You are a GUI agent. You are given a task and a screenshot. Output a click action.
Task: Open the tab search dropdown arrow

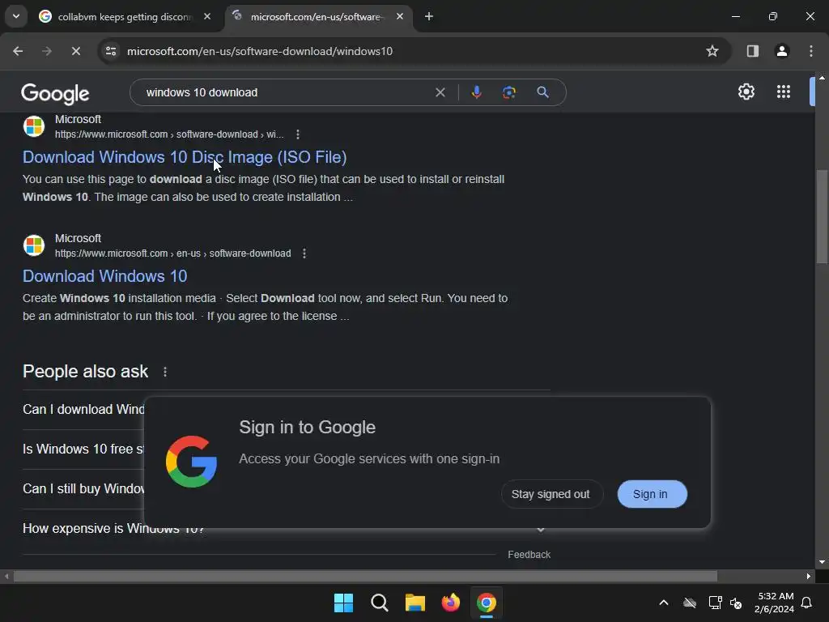point(16,16)
